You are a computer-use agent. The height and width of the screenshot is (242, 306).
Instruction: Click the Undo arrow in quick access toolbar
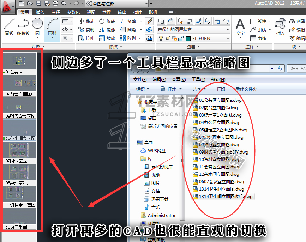point(64,3)
